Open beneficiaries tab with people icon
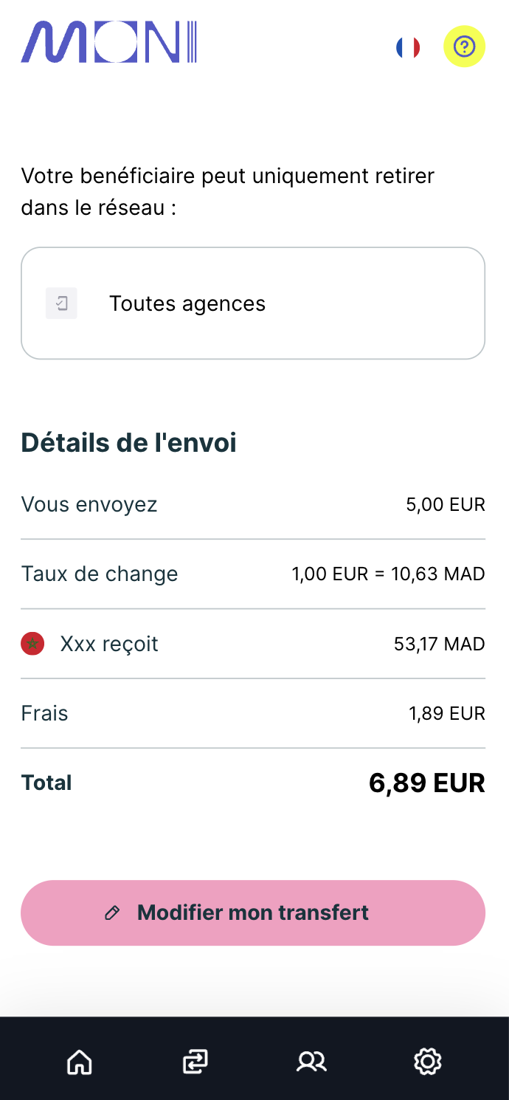Screen dimensions: 509x1100 [x=311, y=1062]
